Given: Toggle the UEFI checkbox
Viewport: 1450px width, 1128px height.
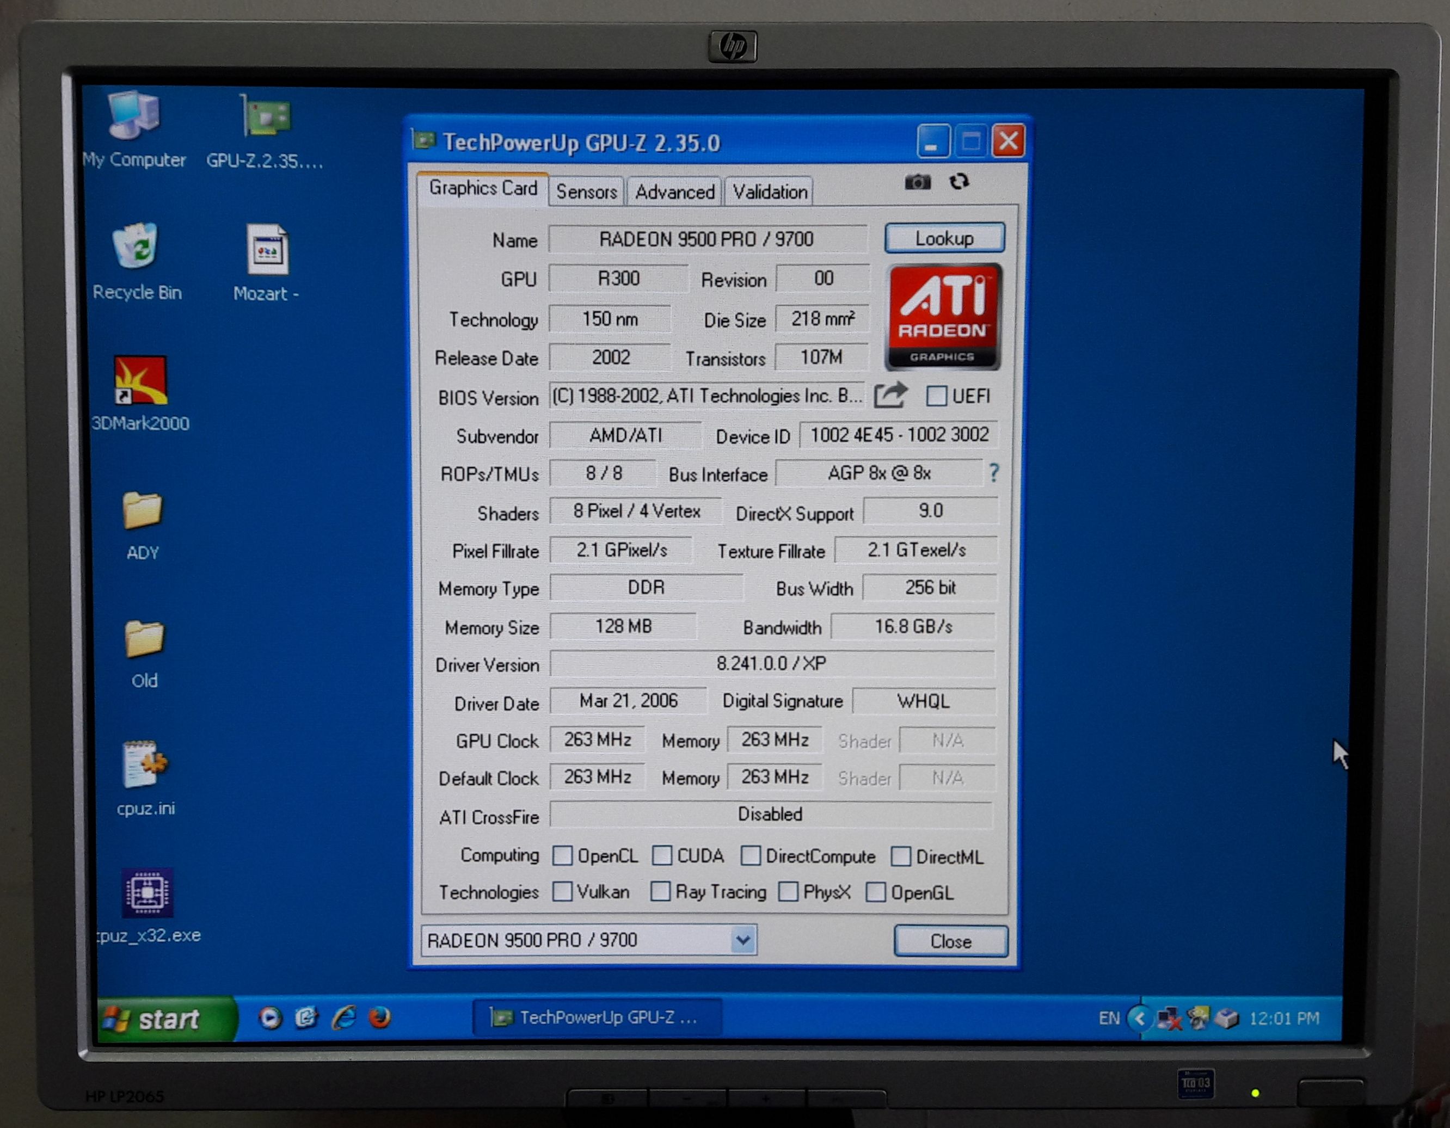Looking at the screenshot, I should tap(936, 396).
